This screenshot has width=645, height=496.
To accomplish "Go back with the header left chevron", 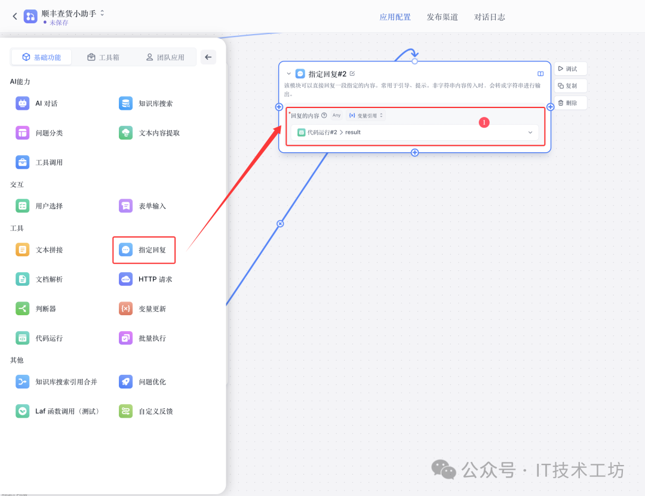I will tap(15, 17).
